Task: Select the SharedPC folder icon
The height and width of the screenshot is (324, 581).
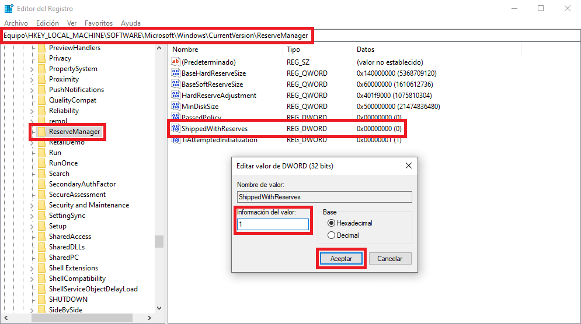Action: (42, 258)
